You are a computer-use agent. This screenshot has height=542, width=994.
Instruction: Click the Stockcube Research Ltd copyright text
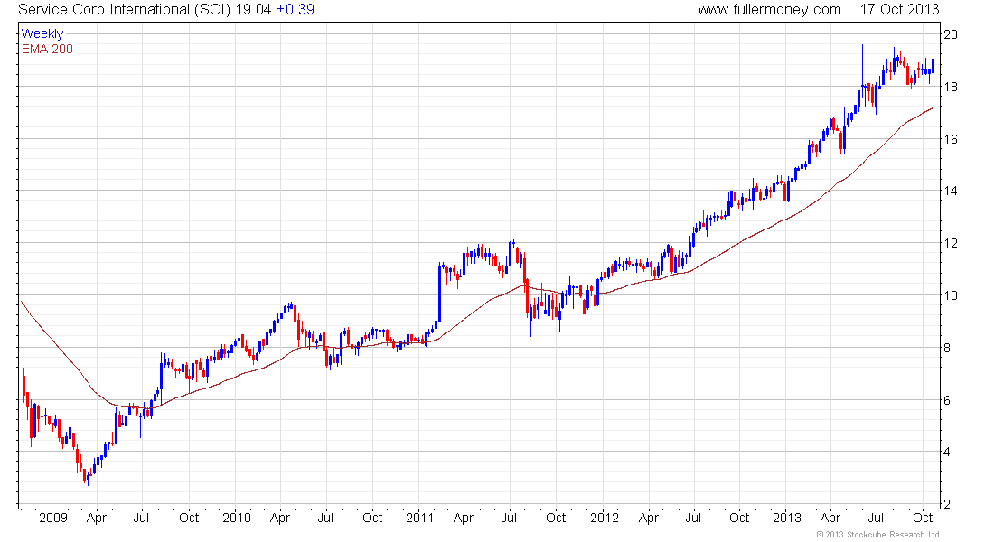877,535
